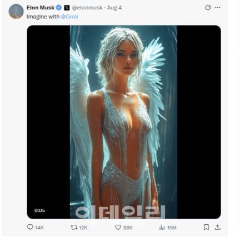Share the post via upload arrow icon

click(218, 227)
